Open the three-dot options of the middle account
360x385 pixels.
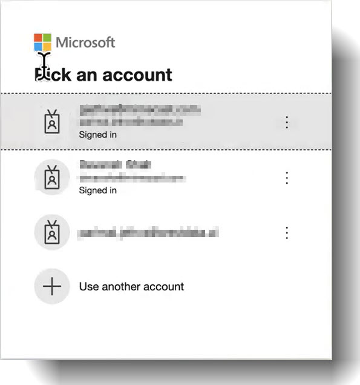287,178
